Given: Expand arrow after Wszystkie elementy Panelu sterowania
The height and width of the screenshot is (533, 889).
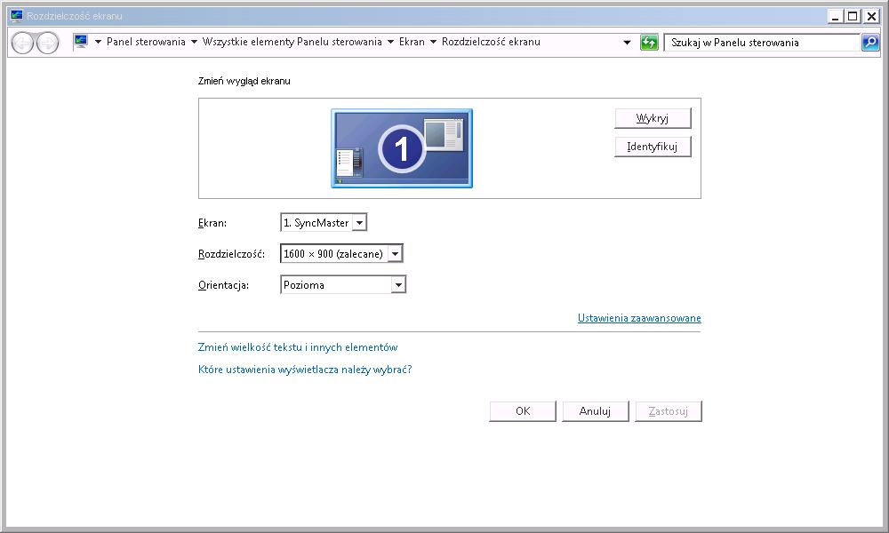Looking at the screenshot, I should pos(390,42).
